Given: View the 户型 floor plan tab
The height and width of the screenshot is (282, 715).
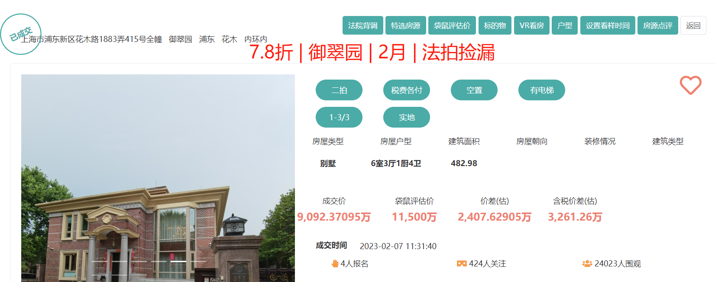Looking at the screenshot, I should [564, 26].
